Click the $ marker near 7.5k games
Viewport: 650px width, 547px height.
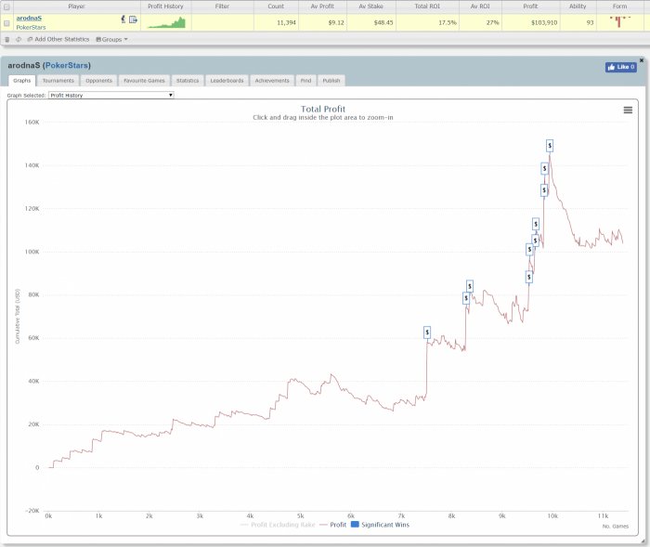[x=427, y=332]
